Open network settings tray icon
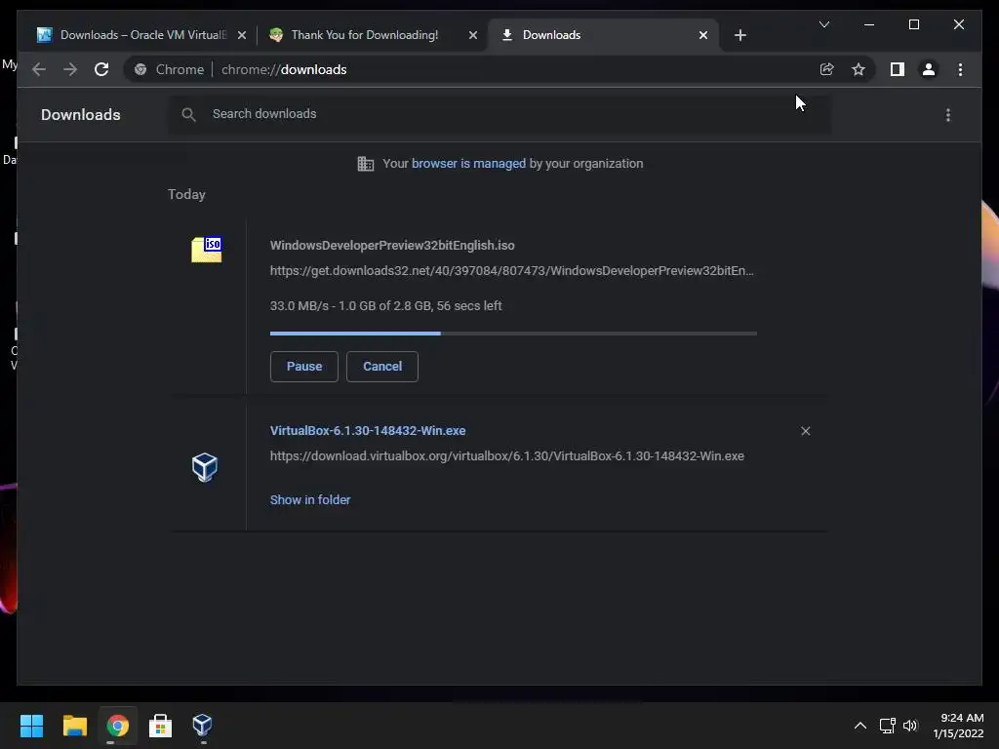The image size is (999, 749). pos(888,726)
